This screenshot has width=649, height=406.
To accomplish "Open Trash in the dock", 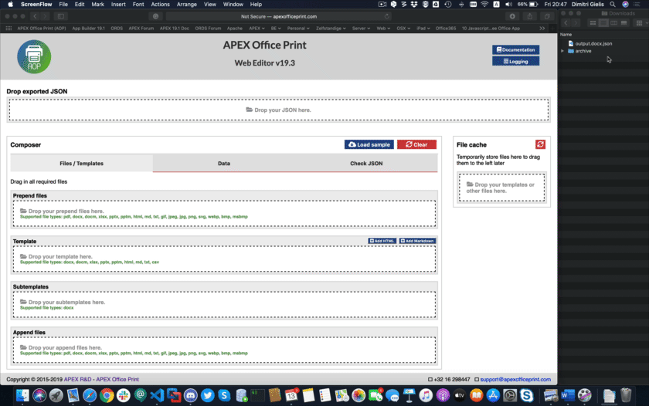I will click(x=626, y=395).
